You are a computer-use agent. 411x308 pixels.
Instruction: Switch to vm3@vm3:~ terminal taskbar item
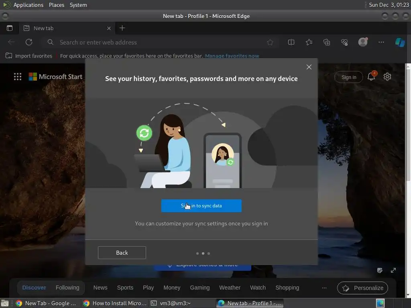tap(170, 303)
